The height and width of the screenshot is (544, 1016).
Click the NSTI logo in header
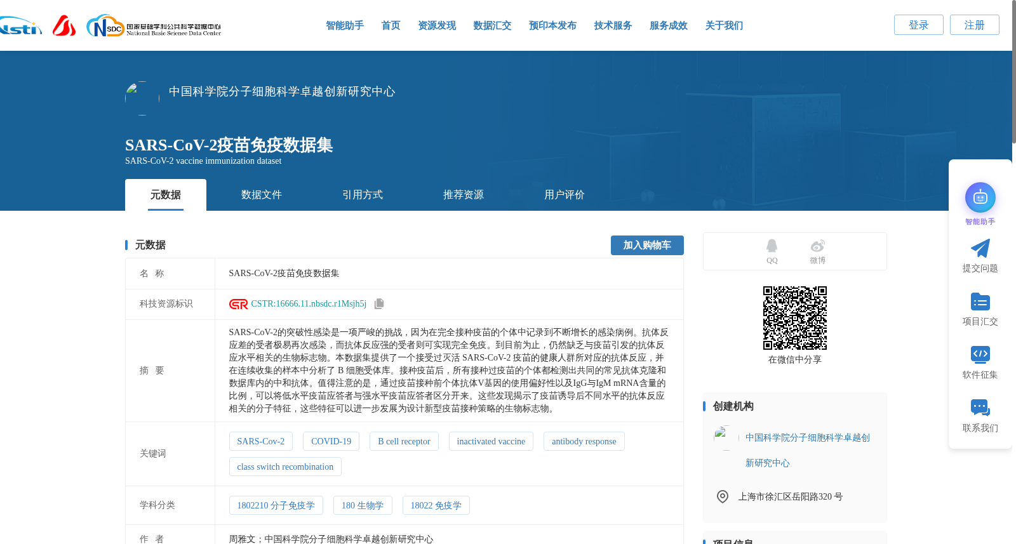[21, 26]
